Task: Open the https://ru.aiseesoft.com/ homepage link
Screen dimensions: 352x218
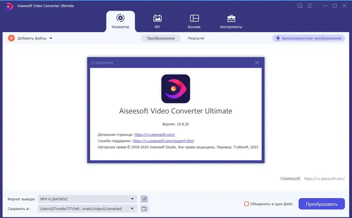Action: click(154, 135)
